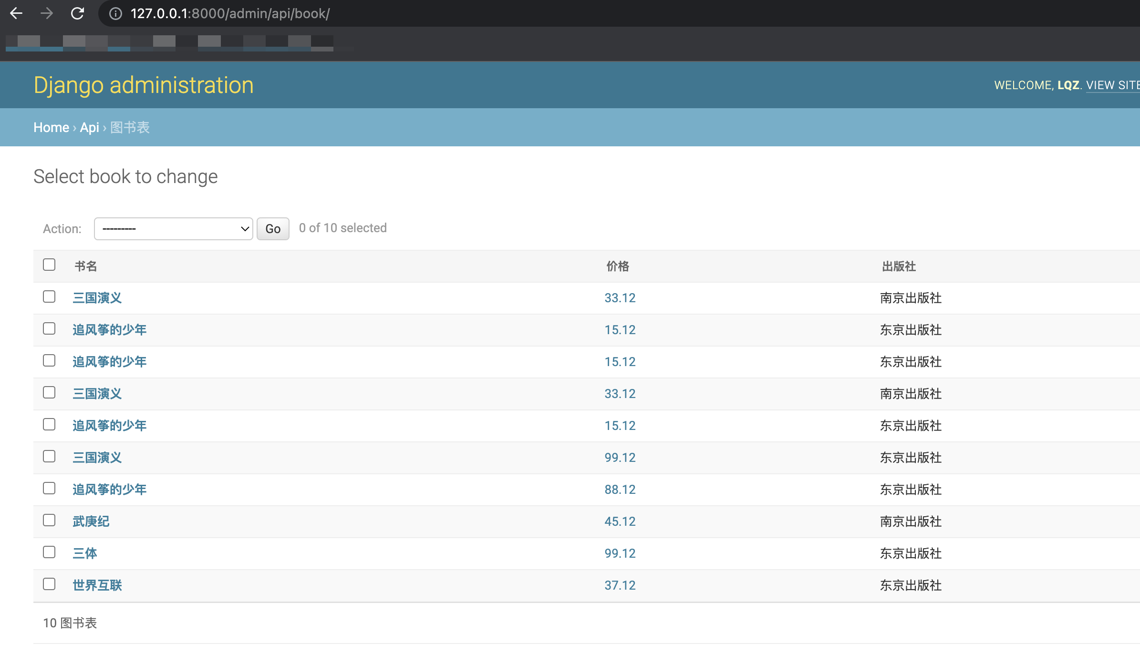Image resolution: width=1140 pixels, height=654 pixels.
Task: Click the Django administration title
Action: 144,85
